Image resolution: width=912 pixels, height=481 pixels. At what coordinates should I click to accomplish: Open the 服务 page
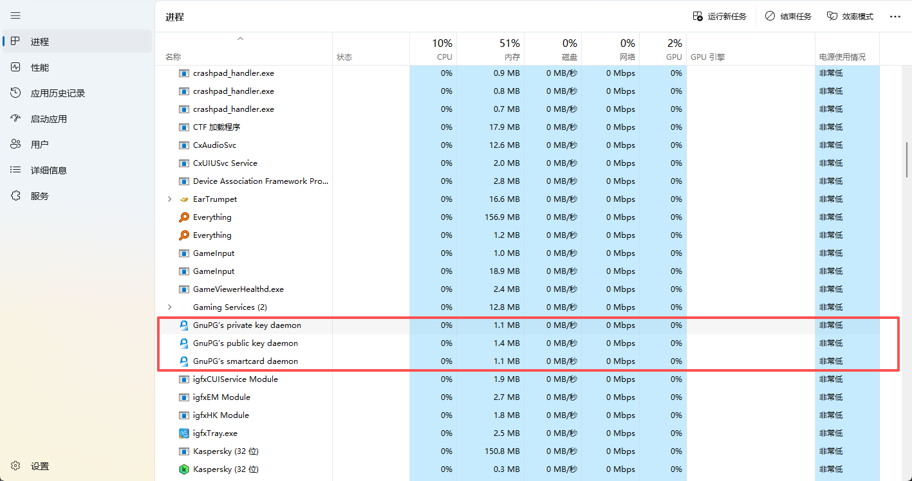(x=77, y=196)
